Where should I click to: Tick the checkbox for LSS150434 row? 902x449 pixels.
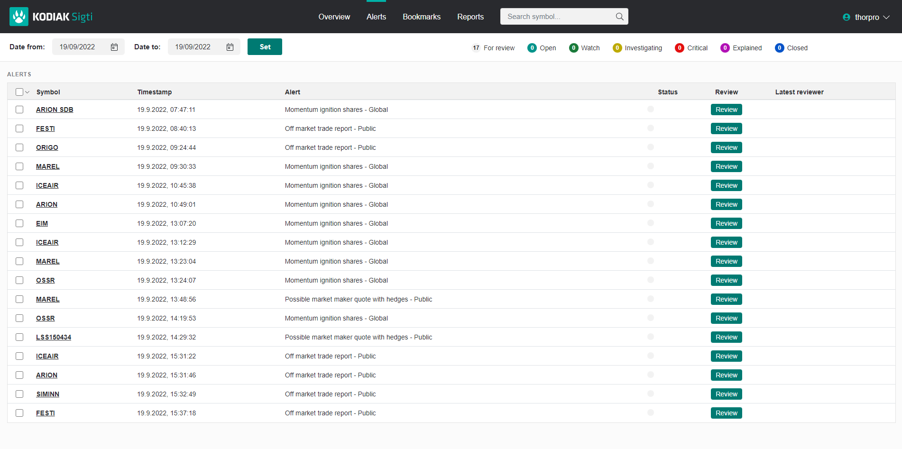[19, 337]
